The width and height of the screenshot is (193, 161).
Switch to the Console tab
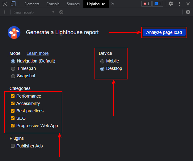point(53,4)
